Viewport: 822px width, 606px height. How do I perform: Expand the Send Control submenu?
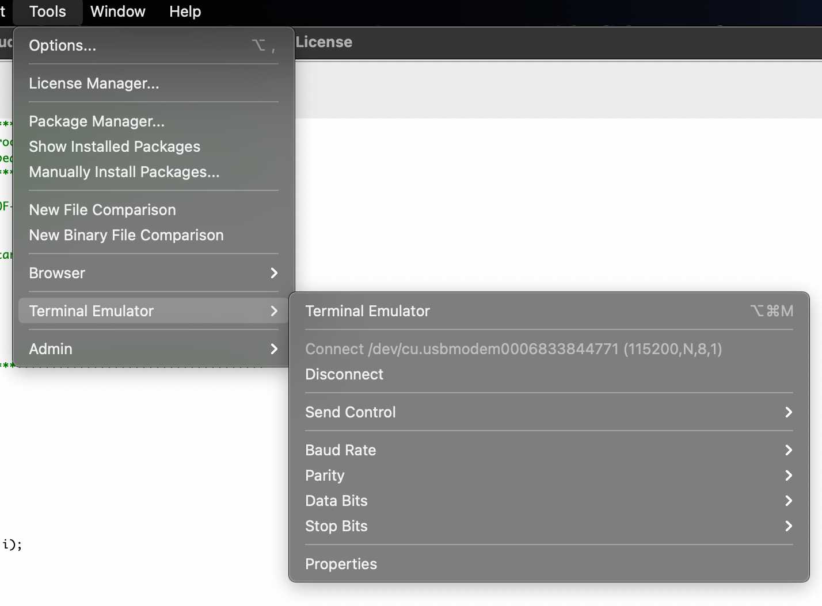(x=549, y=412)
